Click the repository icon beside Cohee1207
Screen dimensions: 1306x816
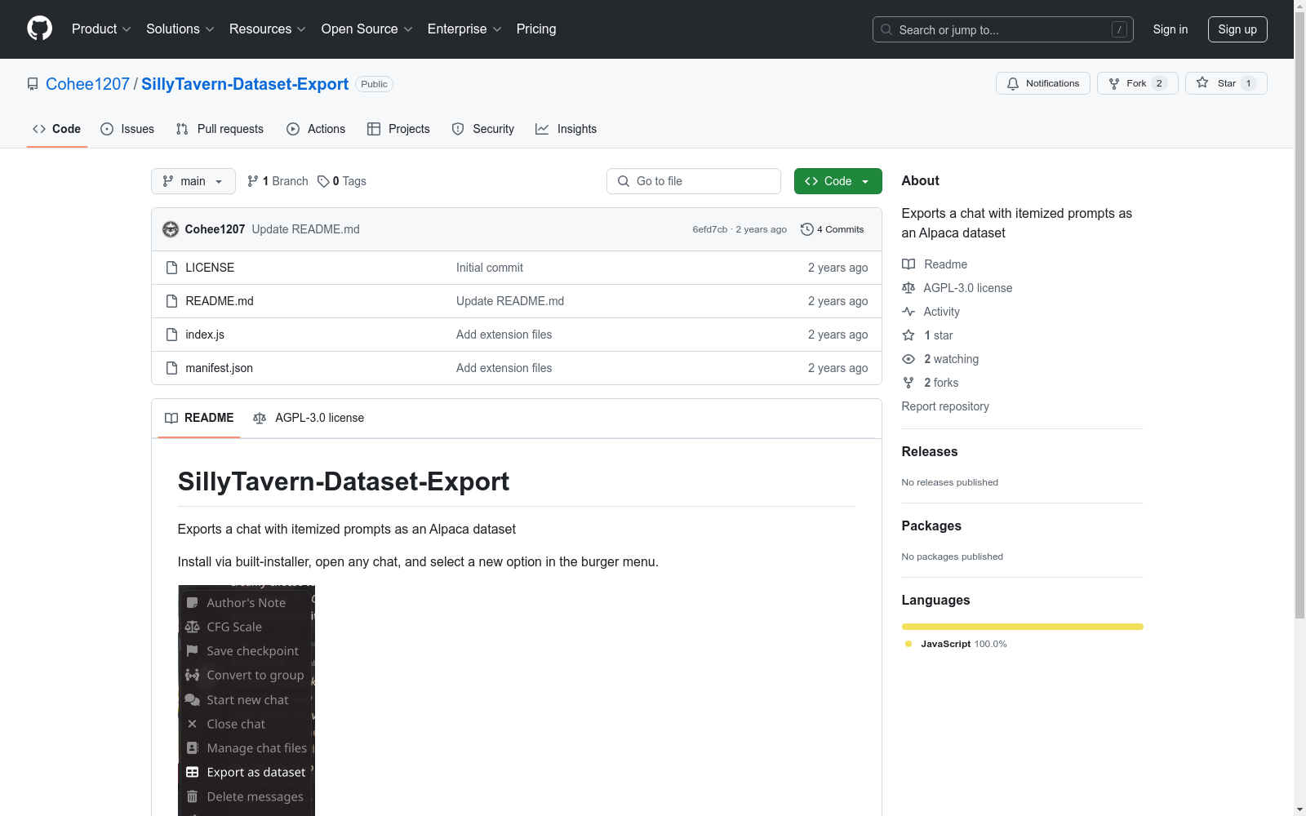[33, 84]
